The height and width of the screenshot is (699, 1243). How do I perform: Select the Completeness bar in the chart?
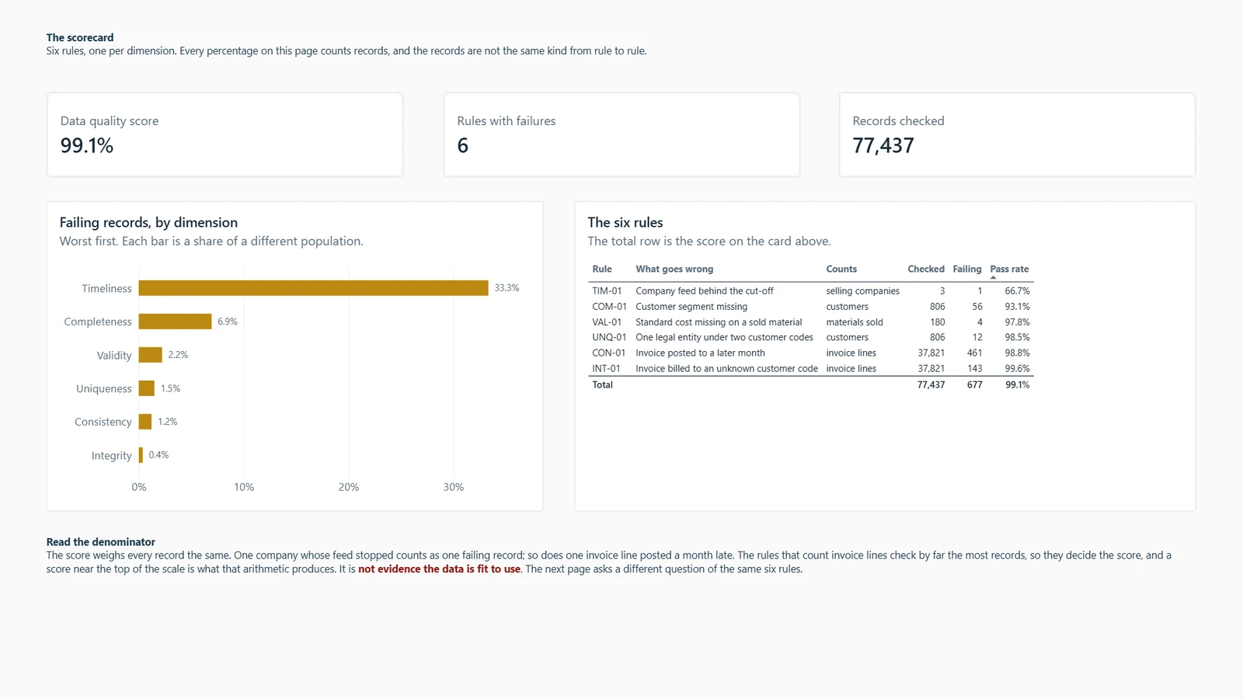click(176, 322)
